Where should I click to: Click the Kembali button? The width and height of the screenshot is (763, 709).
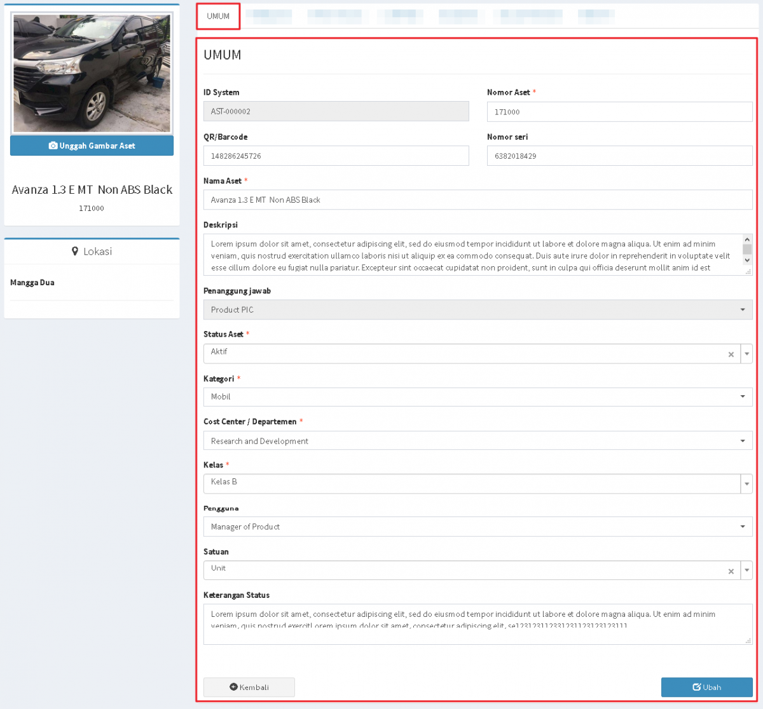coord(249,687)
